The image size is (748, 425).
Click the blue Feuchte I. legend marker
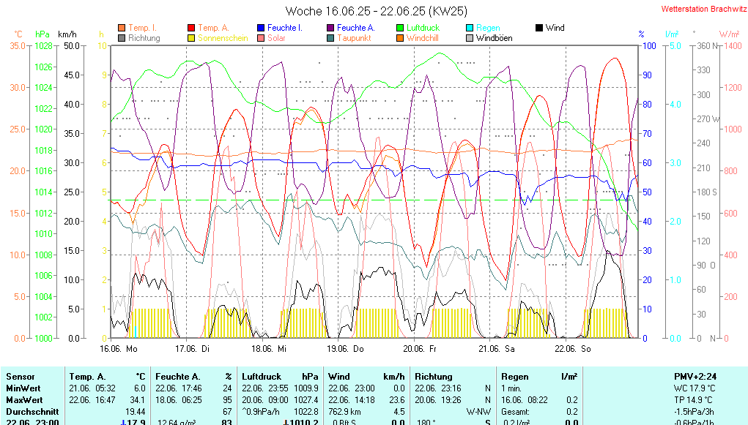click(262, 28)
